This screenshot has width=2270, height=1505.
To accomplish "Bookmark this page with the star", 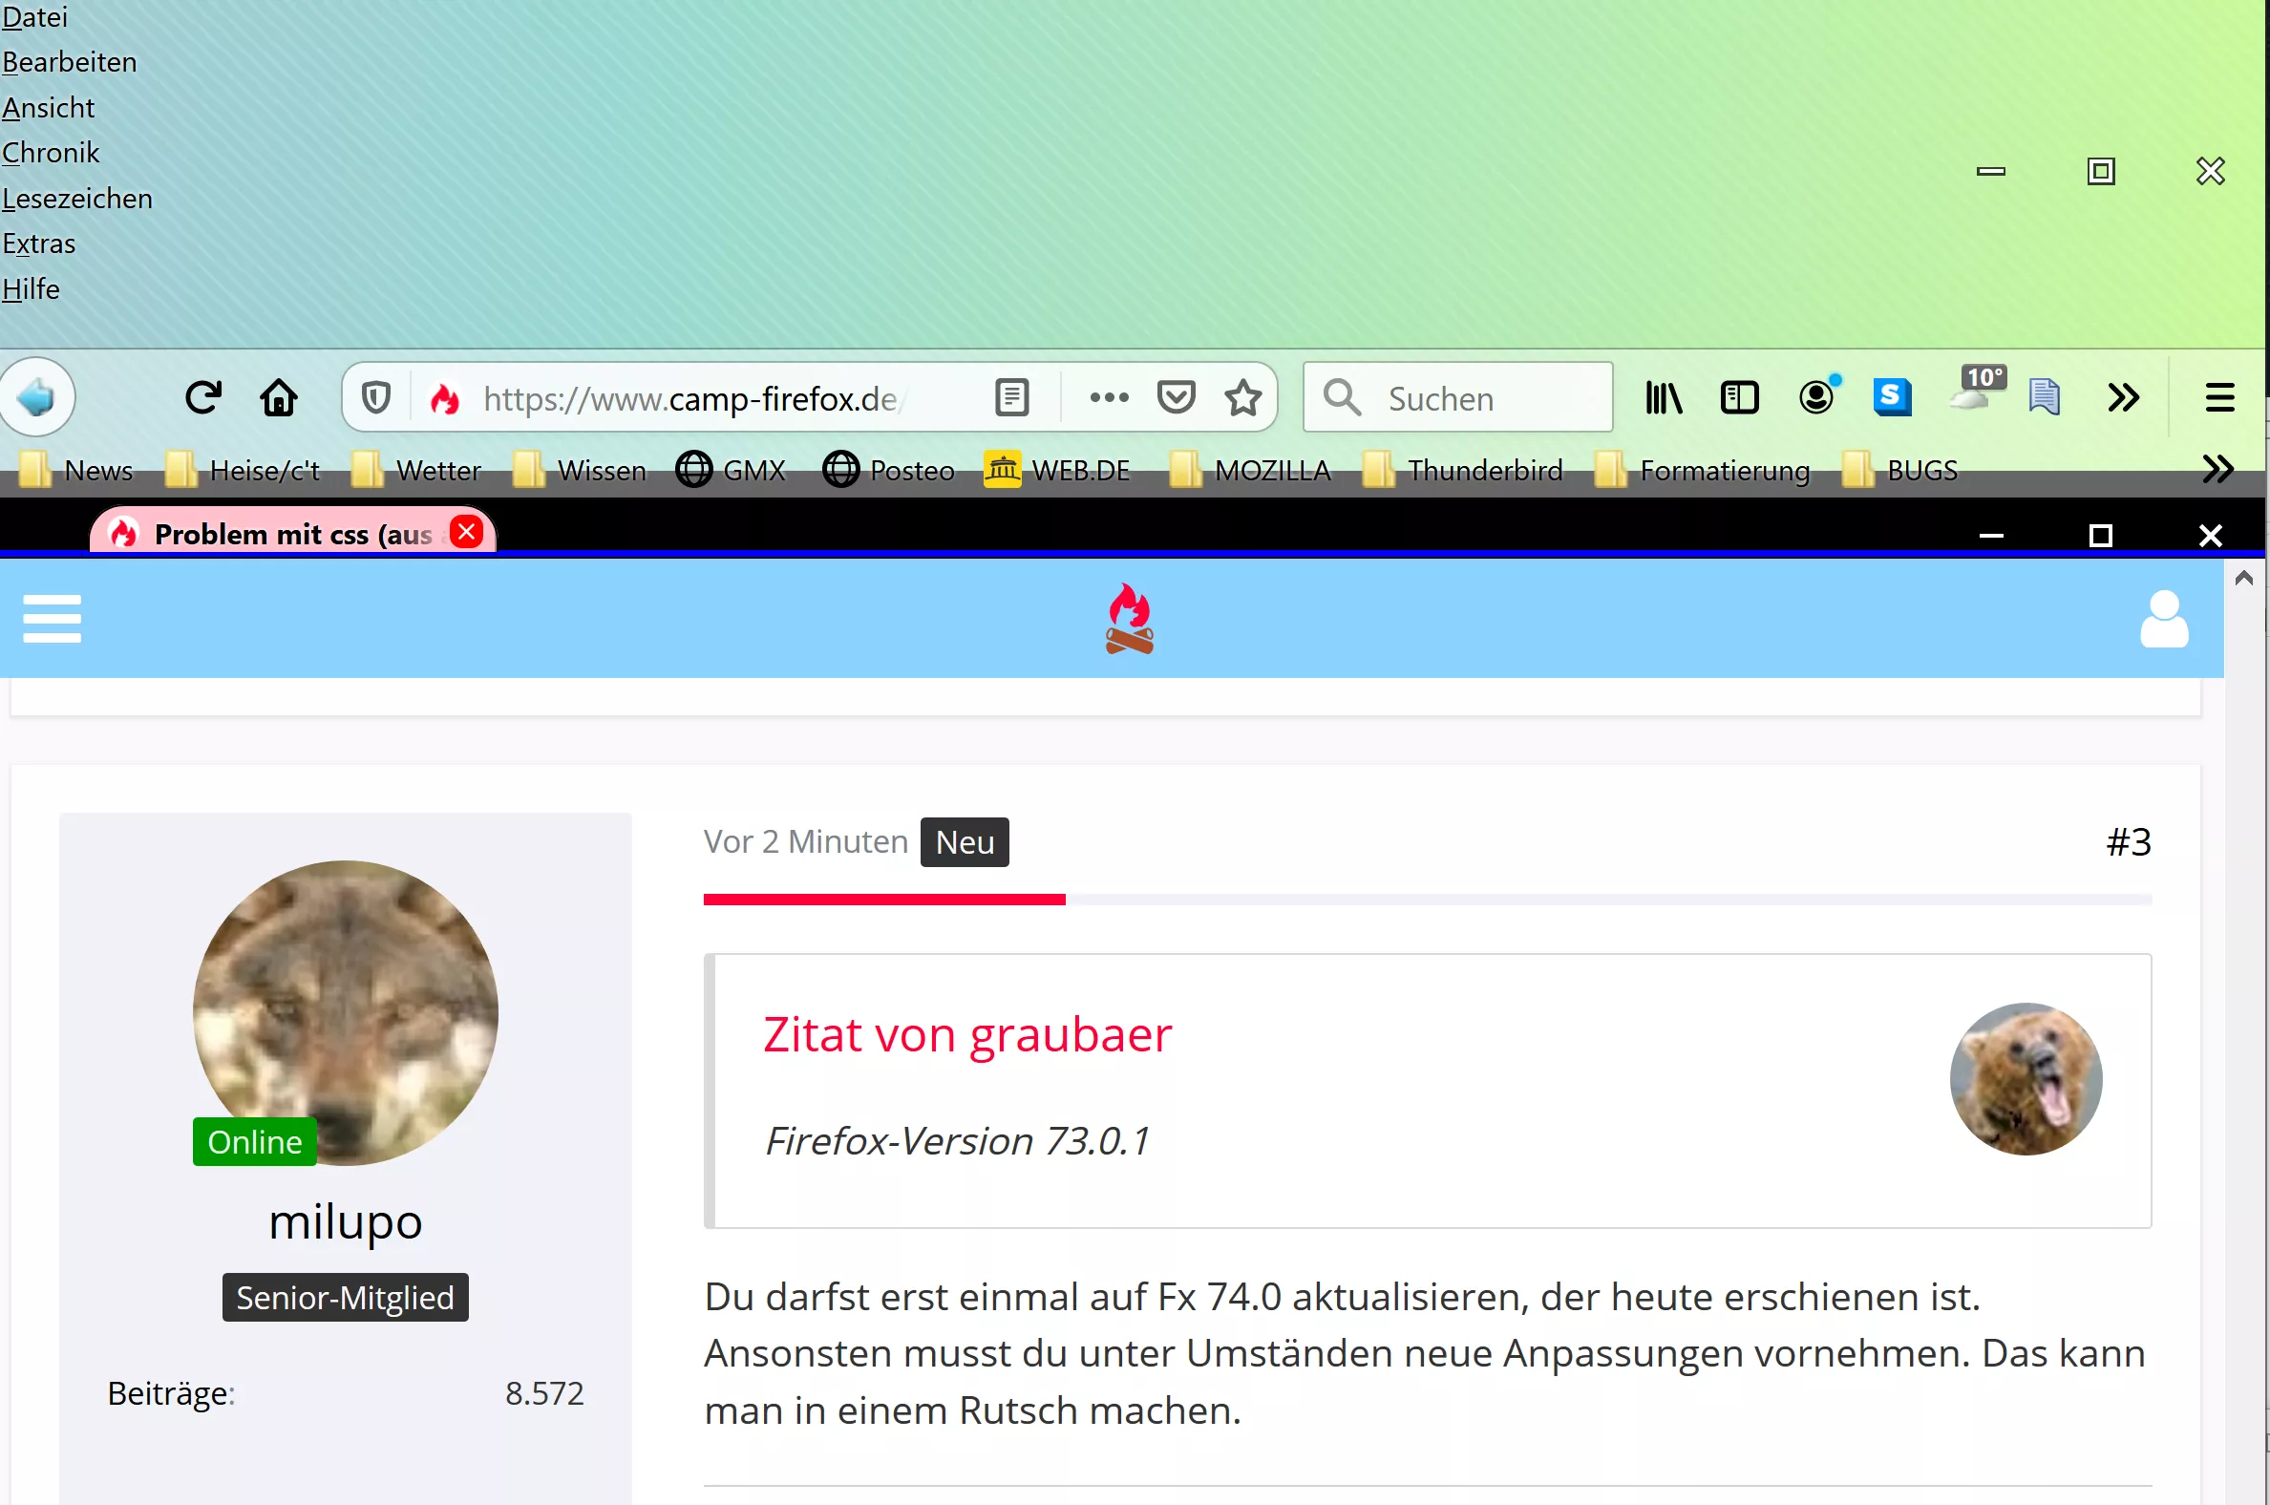I will [x=1243, y=397].
